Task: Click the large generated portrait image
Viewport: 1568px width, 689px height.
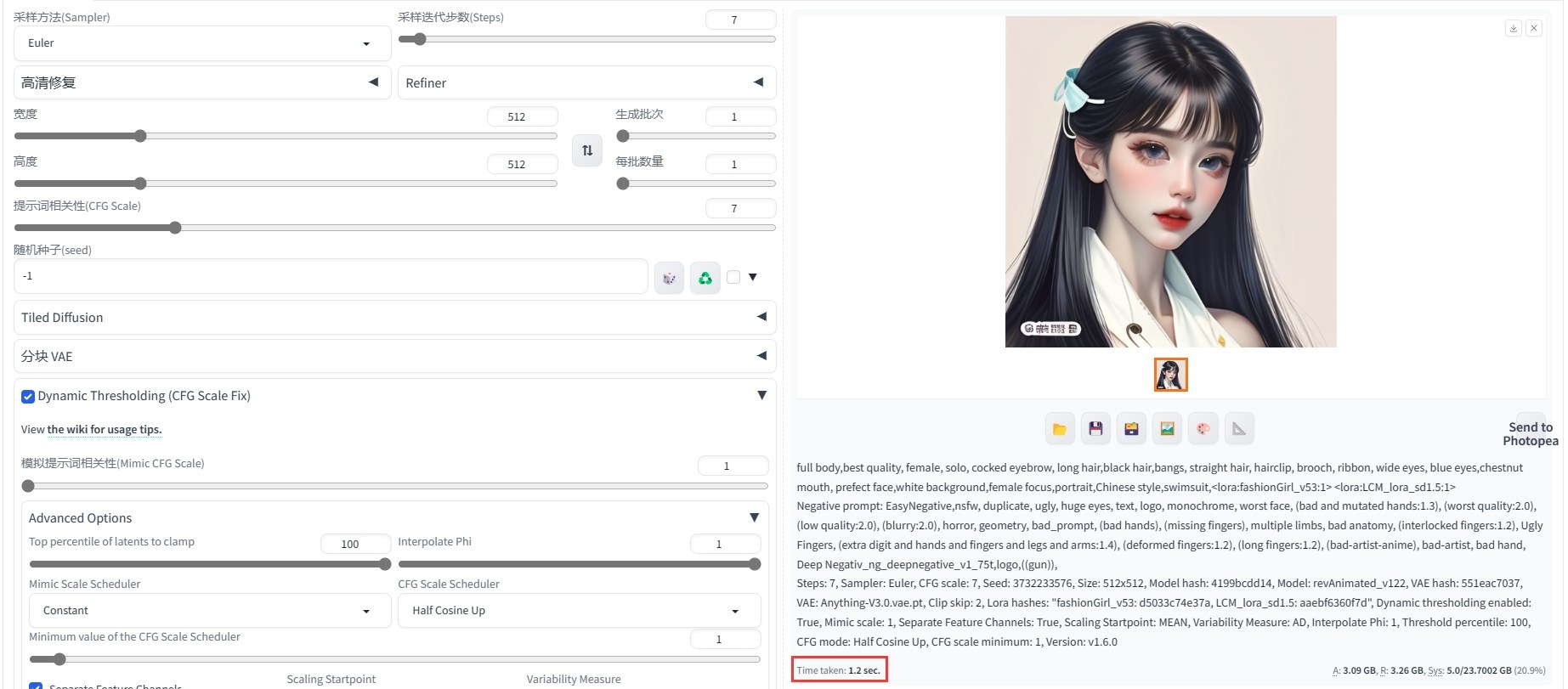Action: pyautogui.click(x=1170, y=182)
